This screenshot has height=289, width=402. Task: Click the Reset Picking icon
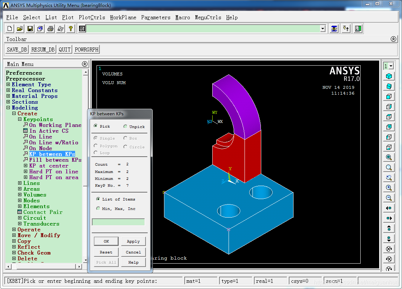tap(346, 29)
